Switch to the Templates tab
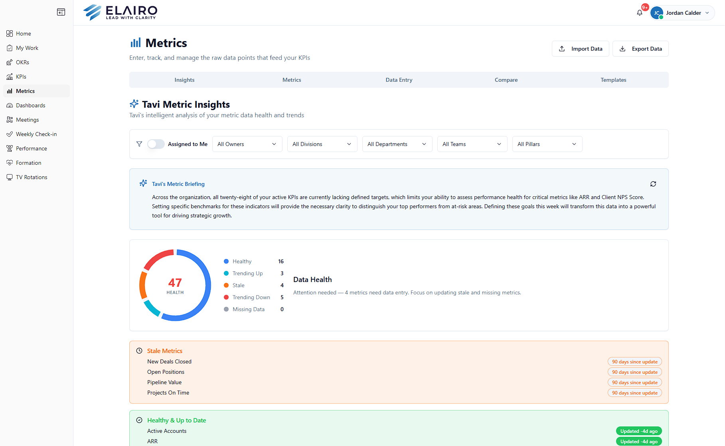The width and height of the screenshot is (725, 446). tap(613, 80)
